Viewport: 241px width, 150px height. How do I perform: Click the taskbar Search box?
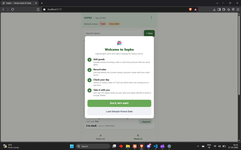93,146
